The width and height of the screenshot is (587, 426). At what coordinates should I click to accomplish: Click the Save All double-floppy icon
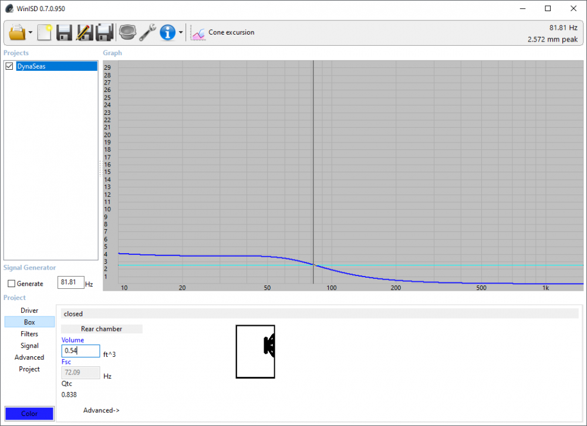104,32
